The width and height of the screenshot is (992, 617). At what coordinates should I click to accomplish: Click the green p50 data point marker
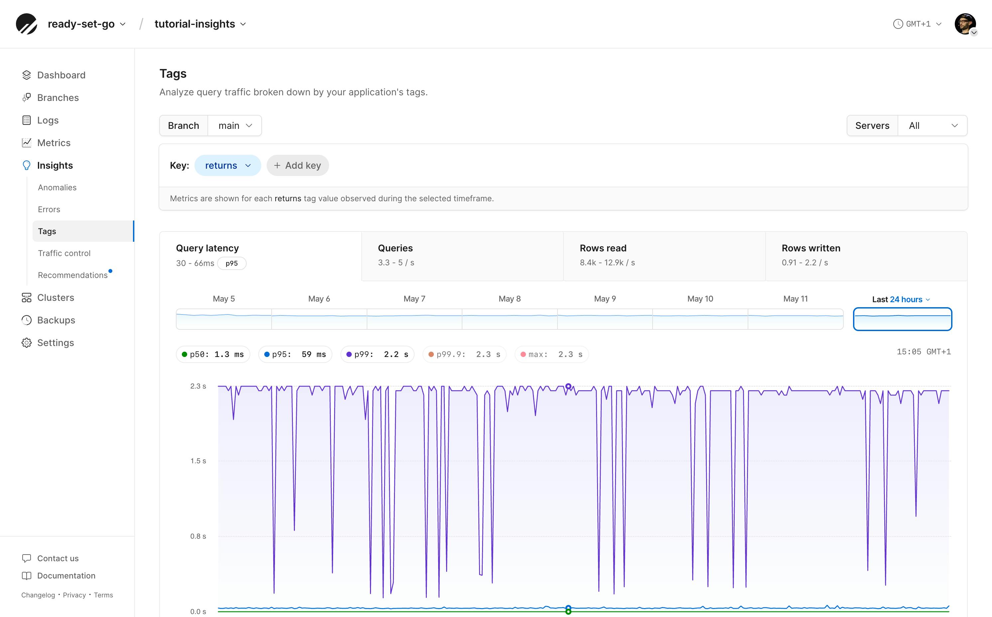pos(568,611)
